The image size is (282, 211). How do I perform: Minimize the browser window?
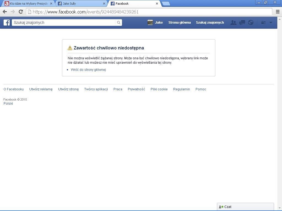(x=259, y=2)
